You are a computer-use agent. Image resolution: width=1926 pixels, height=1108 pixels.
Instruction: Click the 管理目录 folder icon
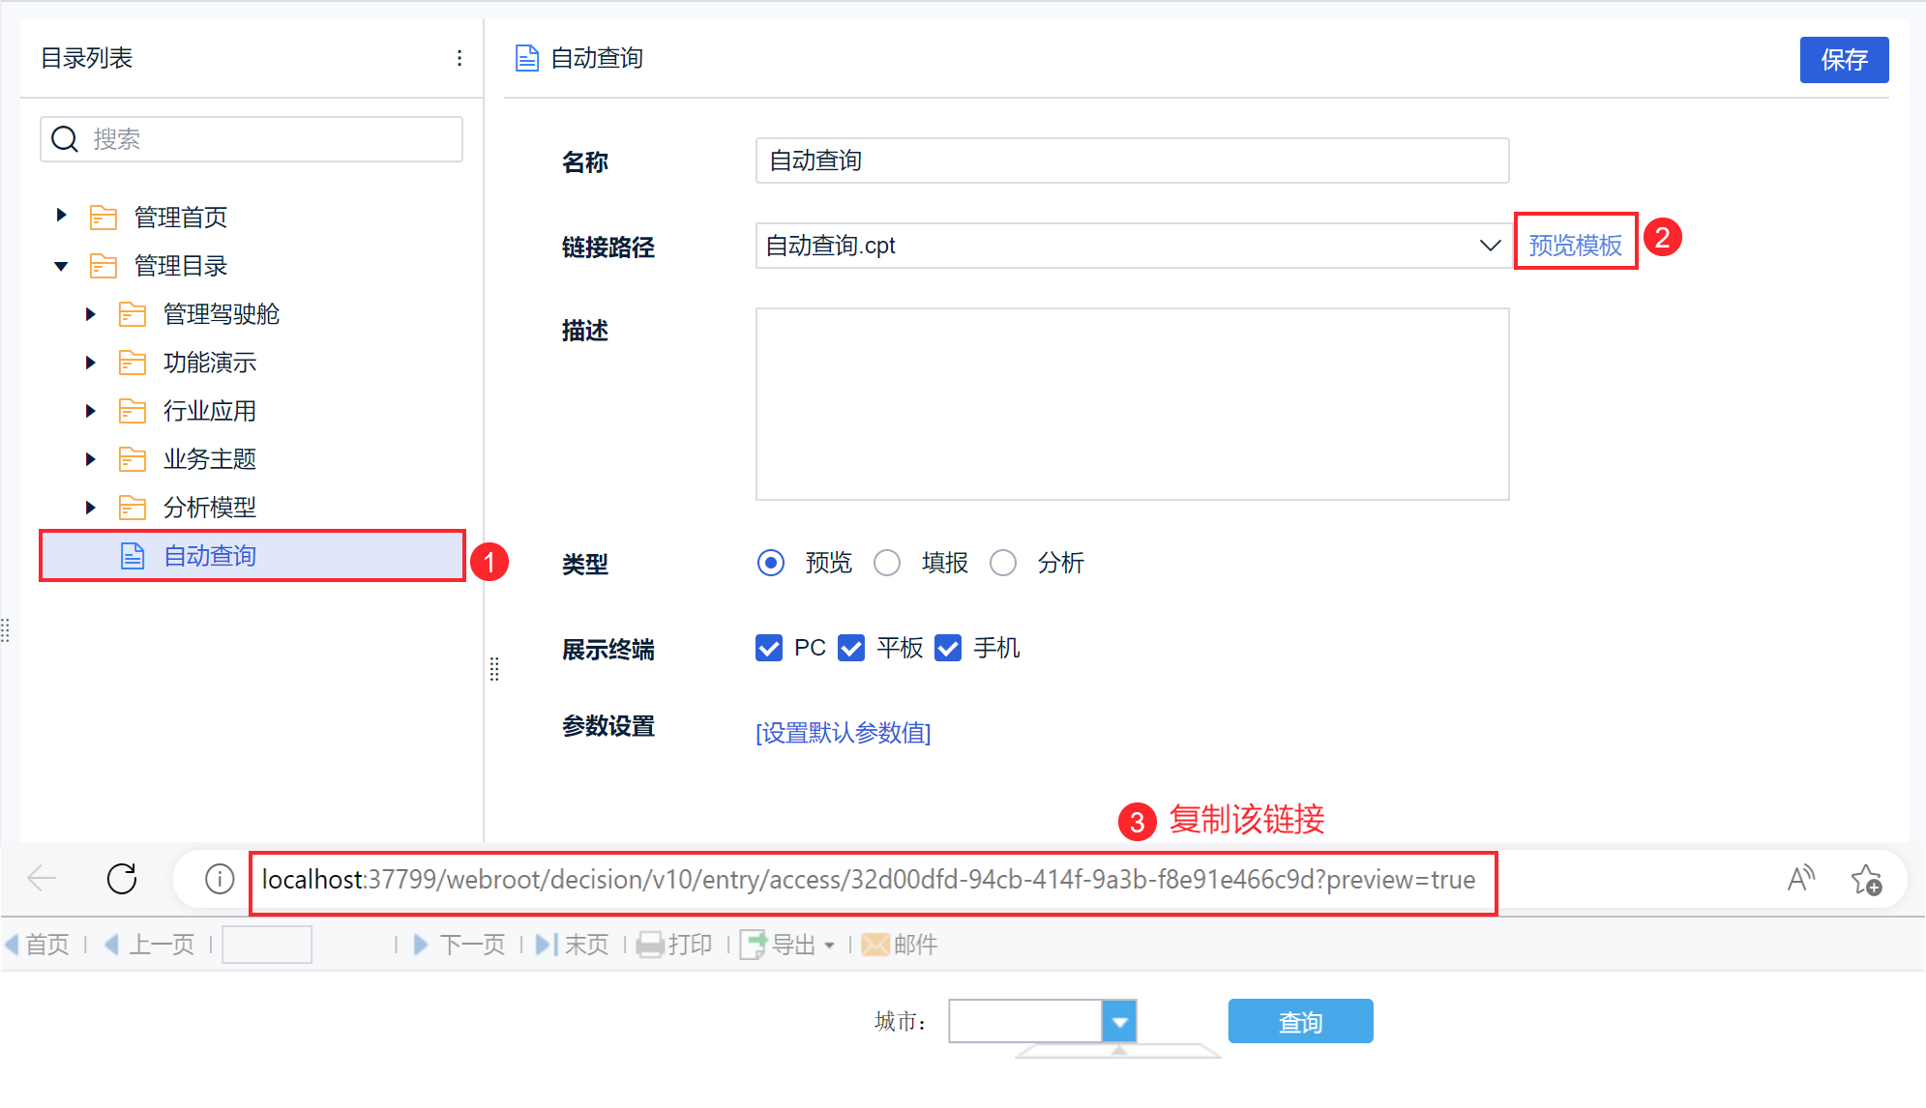(104, 266)
